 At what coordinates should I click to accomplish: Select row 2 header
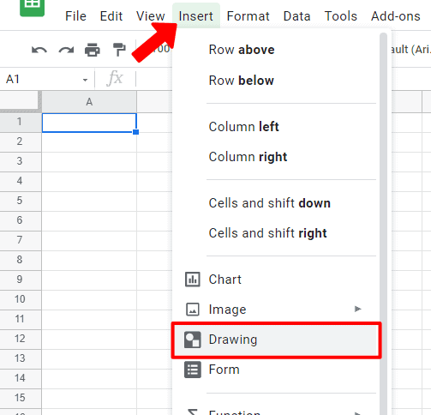(20, 141)
